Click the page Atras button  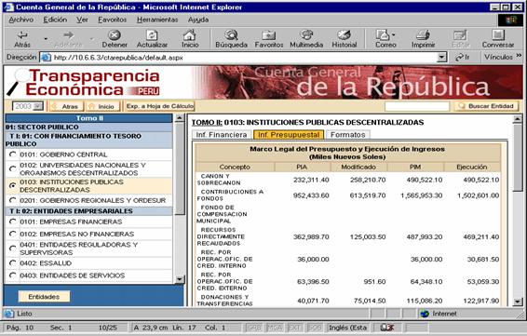[66, 106]
